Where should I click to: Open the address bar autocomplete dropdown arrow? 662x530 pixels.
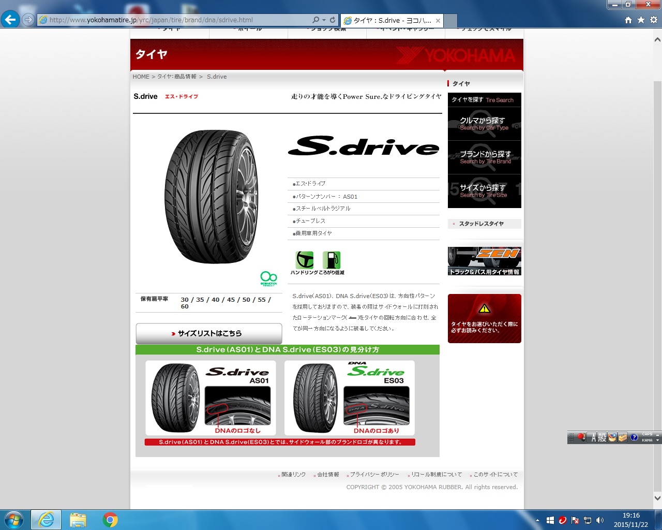[x=324, y=20]
